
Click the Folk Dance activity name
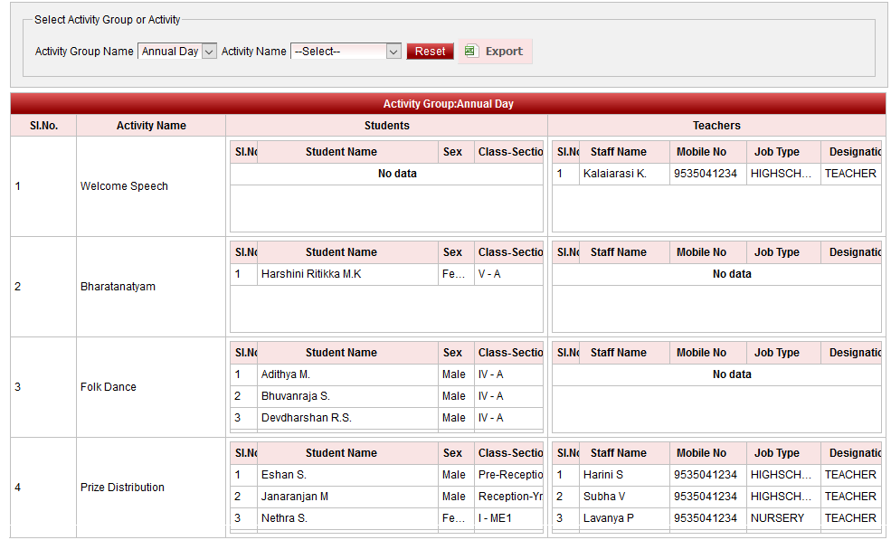coord(109,387)
